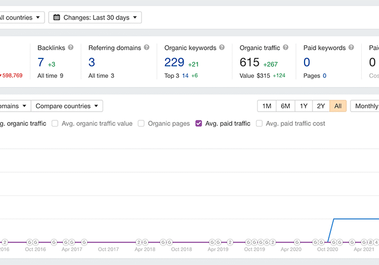Viewport: 379px width, 265px height.
Task: Open Changes: Last 30 days dropdown
Action: (x=95, y=18)
